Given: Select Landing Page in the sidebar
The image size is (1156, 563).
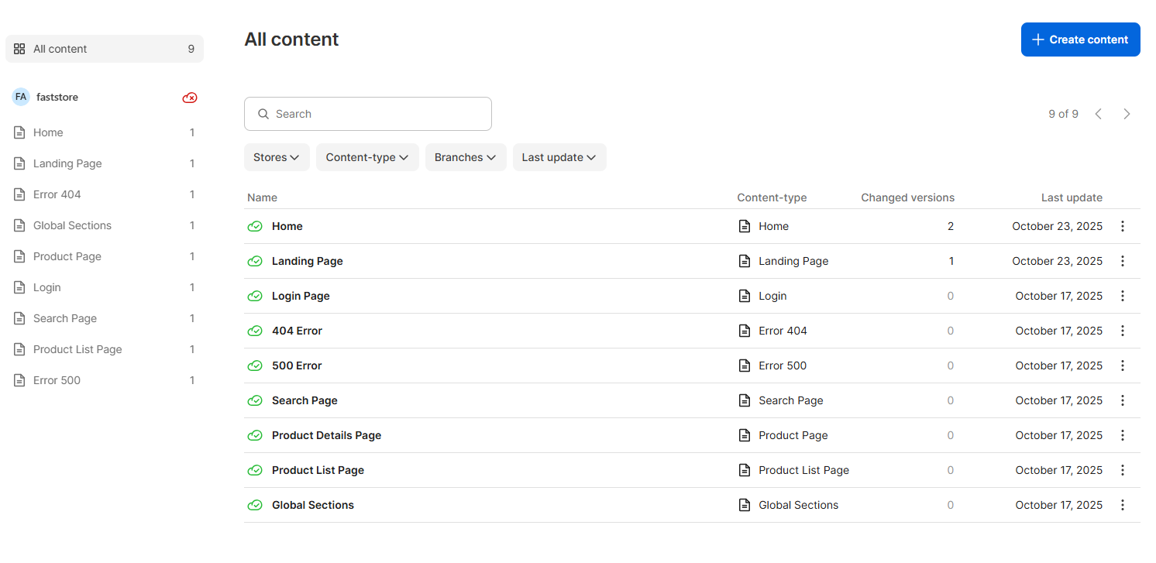Looking at the screenshot, I should pyautogui.click(x=105, y=163).
